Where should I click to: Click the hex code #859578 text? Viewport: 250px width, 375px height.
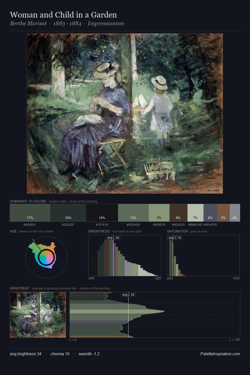159,225
